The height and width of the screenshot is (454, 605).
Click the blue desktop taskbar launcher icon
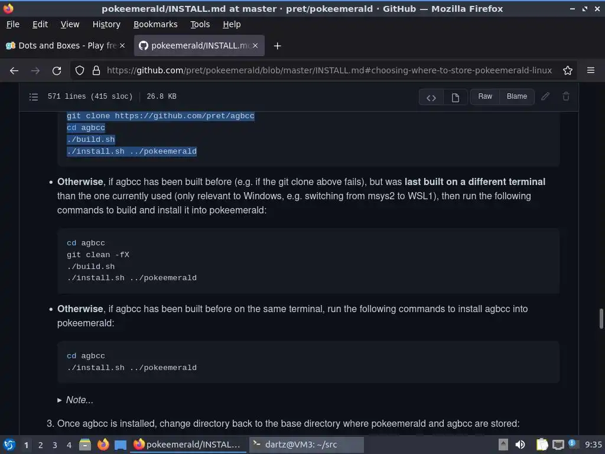tap(121, 445)
